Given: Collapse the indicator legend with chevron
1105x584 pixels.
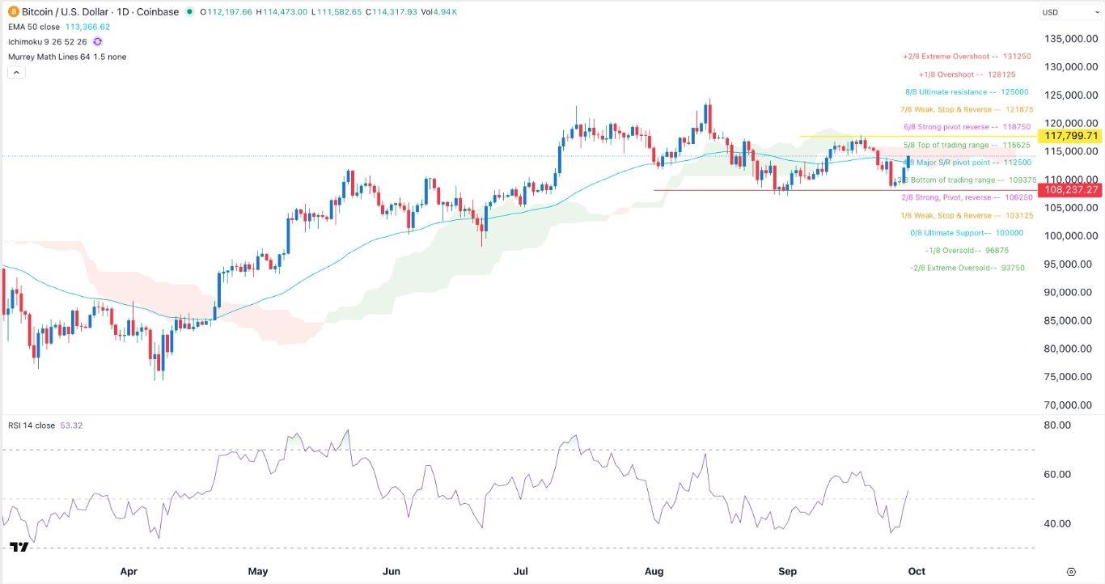Looking at the screenshot, I should [x=16, y=73].
